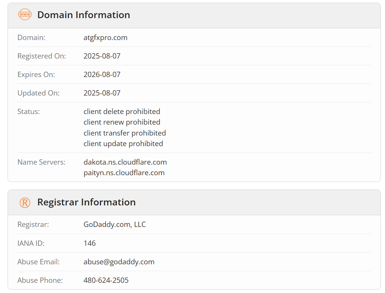The height and width of the screenshot is (293, 385).
Task: Click the Name Servers label
Action: (42, 162)
